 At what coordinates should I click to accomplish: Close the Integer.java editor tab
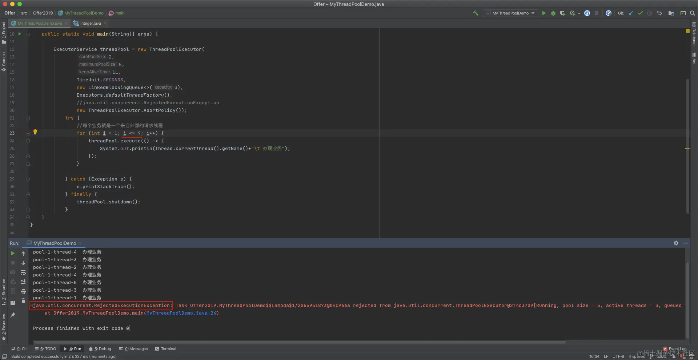[105, 23]
